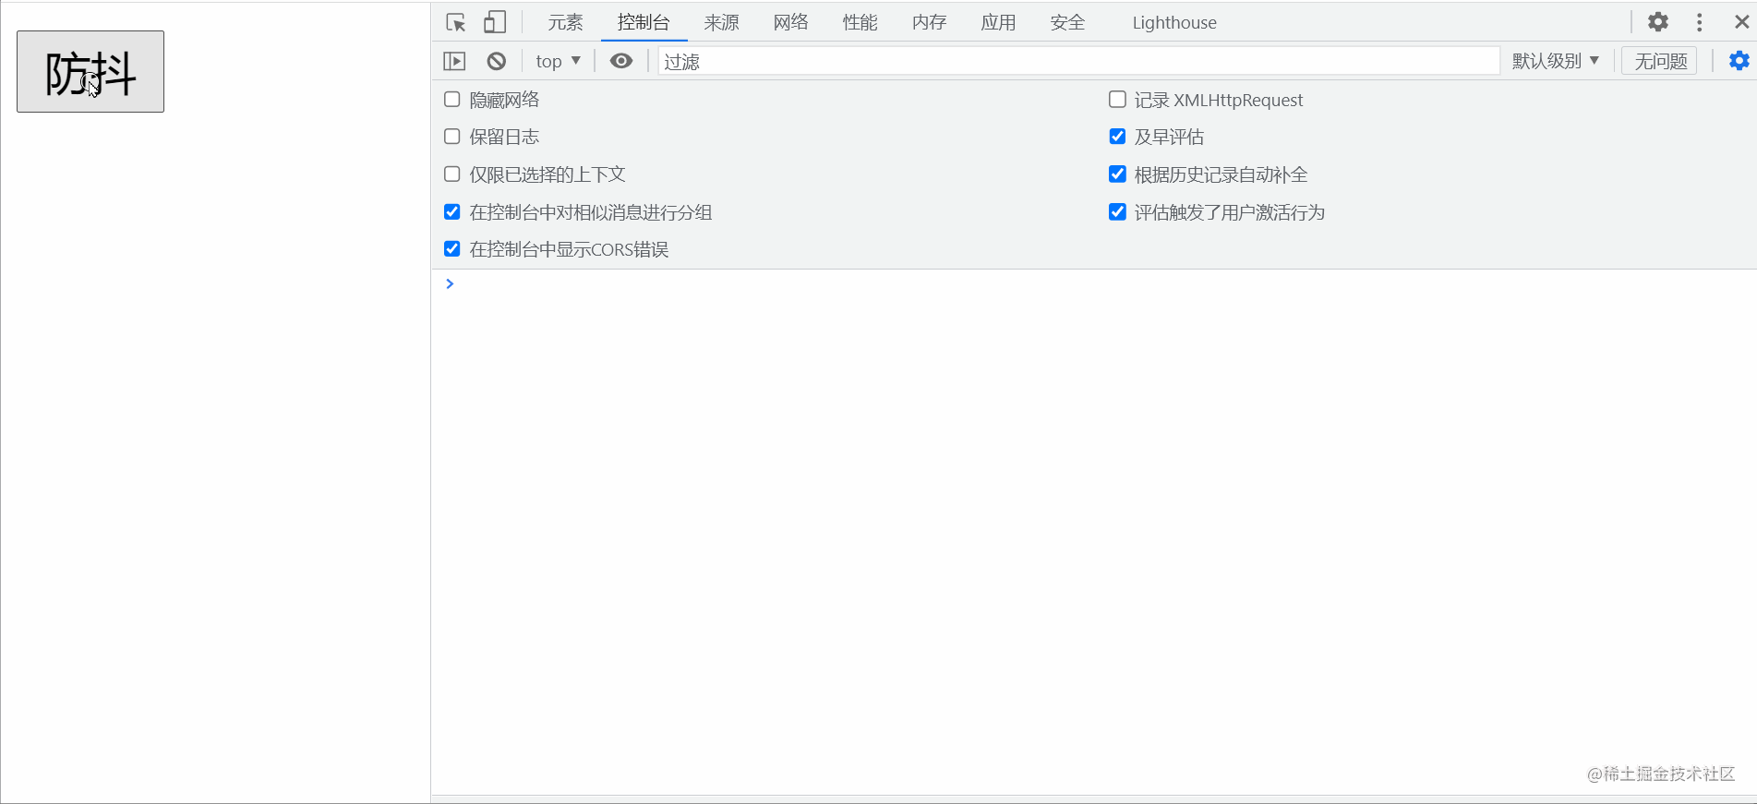
Task: Enable 记录 XMLHttpRequest checkbox
Action: [1117, 100]
